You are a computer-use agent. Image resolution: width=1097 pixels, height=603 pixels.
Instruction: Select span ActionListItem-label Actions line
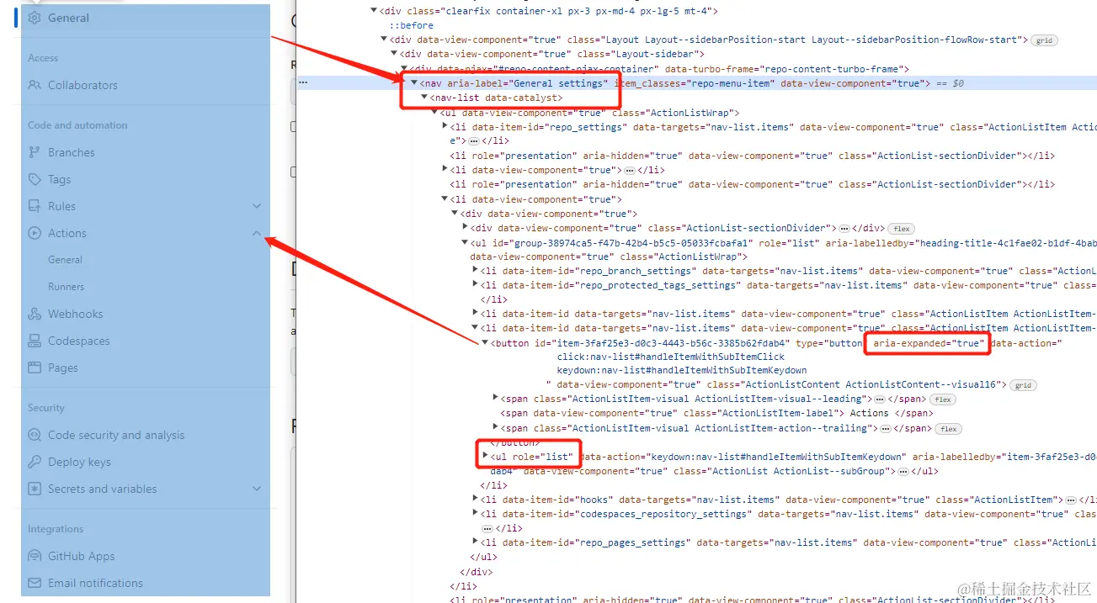716,414
